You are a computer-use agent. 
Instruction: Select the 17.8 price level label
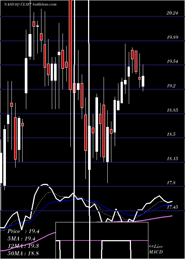[171, 183]
